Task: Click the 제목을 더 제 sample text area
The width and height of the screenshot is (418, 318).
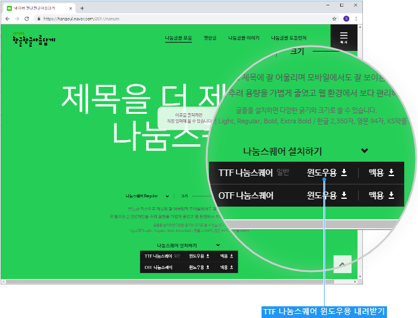Action: point(144,99)
